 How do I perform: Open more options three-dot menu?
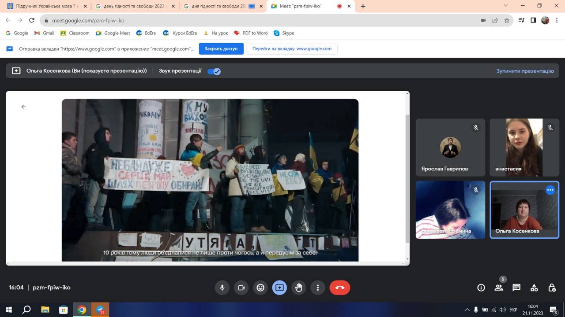pos(318,288)
